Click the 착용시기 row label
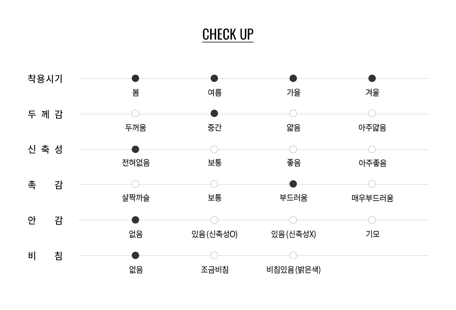The height and width of the screenshot is (310, 456). pyautogui.click(x=45, y=79)
